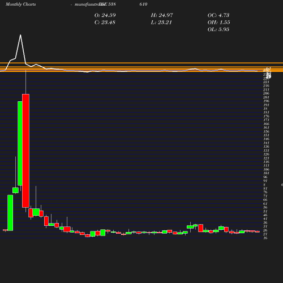Viewport: 283px width, 283px height.
Task: Click the low value 'L: 23.21'
Action: point(161,23)
